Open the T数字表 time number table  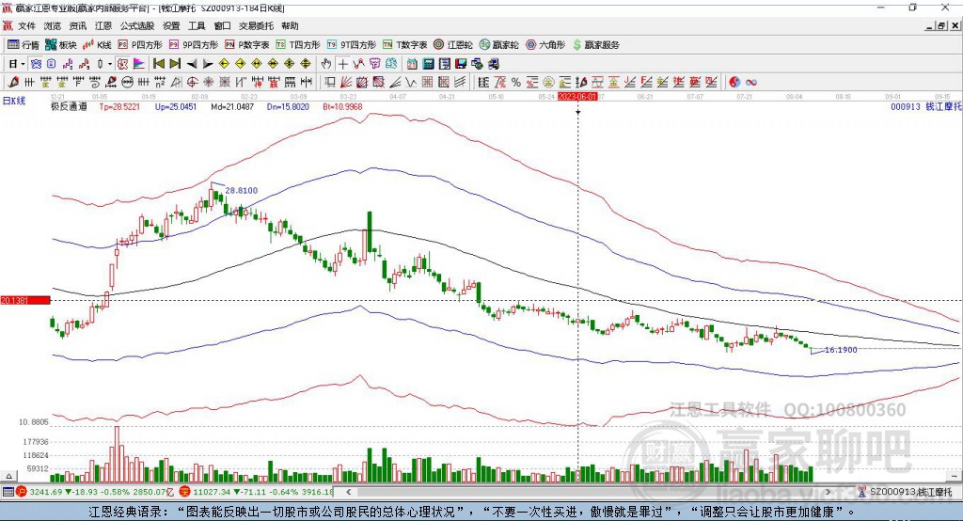(404, 44)
